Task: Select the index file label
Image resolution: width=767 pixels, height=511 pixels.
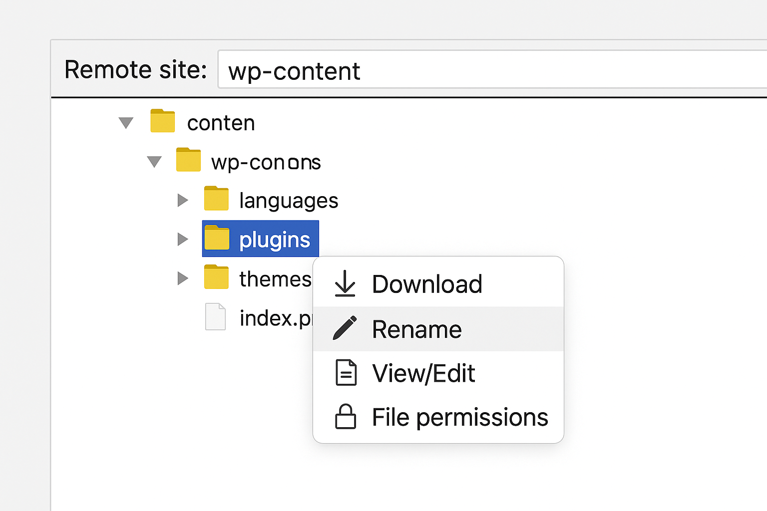Action: (x=275, y=318)
